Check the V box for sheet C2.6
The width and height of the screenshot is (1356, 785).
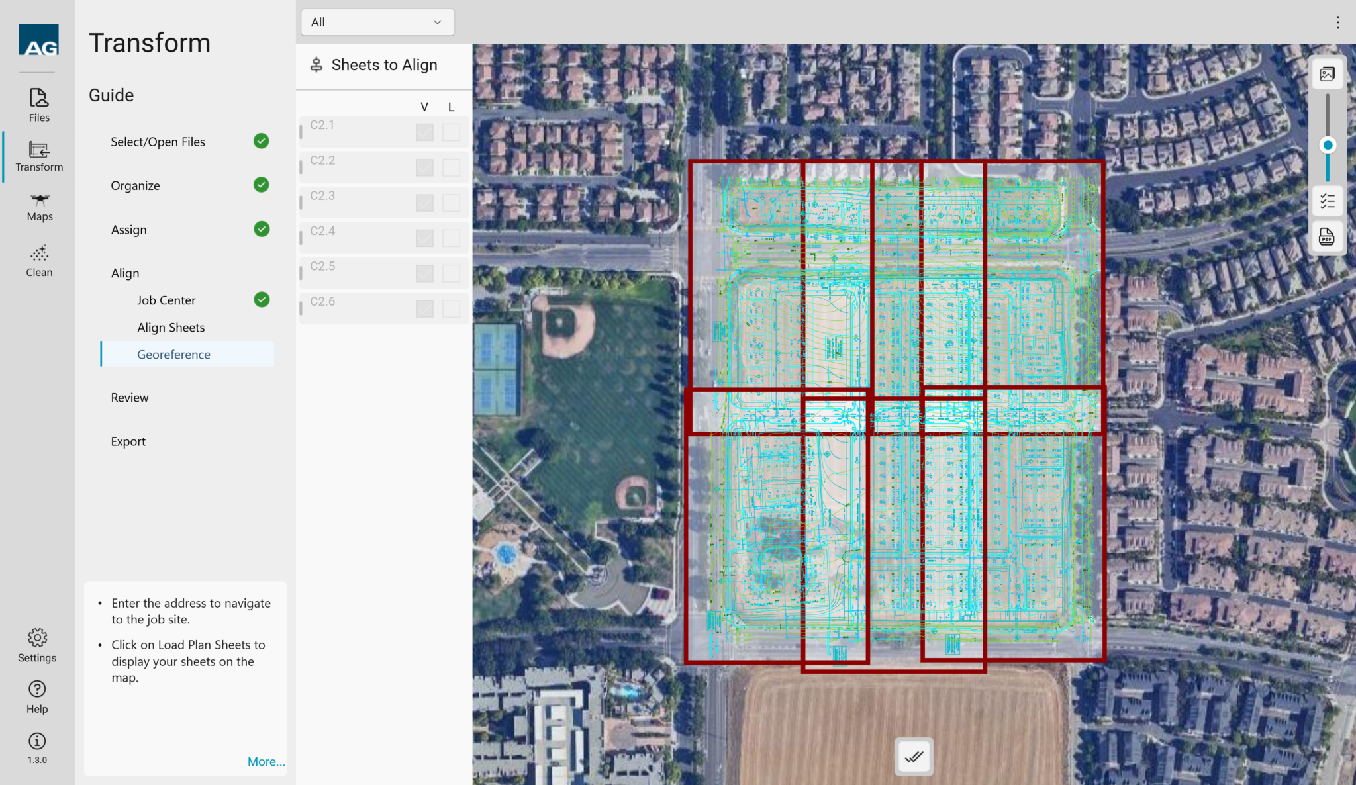[424, 308]
